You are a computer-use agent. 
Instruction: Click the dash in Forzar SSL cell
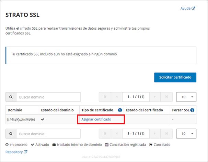tap(173, 120)
